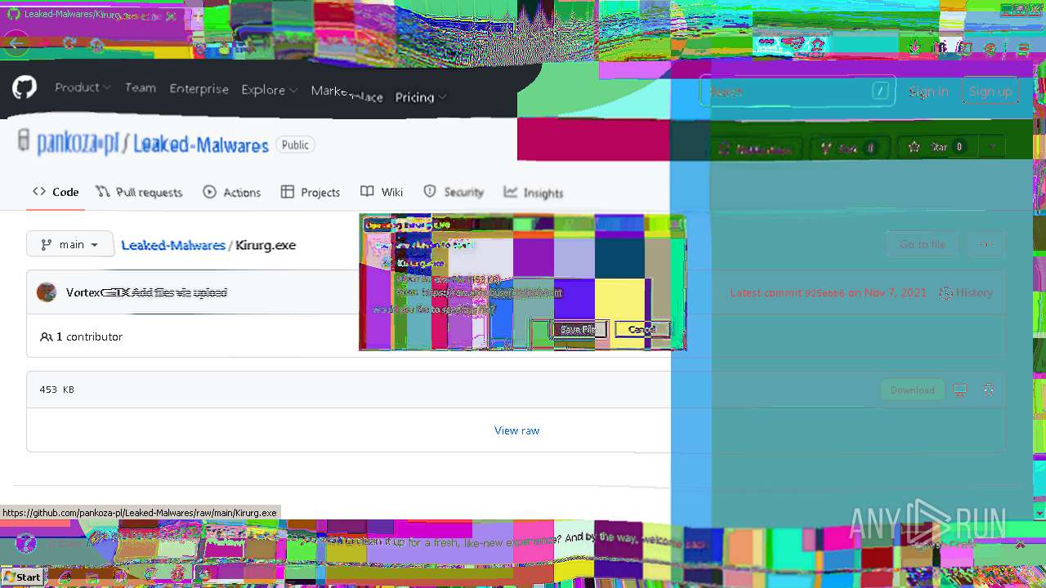Switch to the Insights tab
Screen dimensions: 1046x588
534,192
